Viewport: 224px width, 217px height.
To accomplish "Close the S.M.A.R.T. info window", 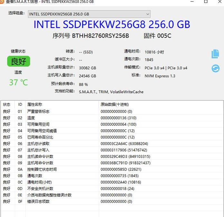I will 220,2.
